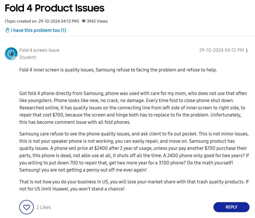Click the "Topic created on" date text

42,21
